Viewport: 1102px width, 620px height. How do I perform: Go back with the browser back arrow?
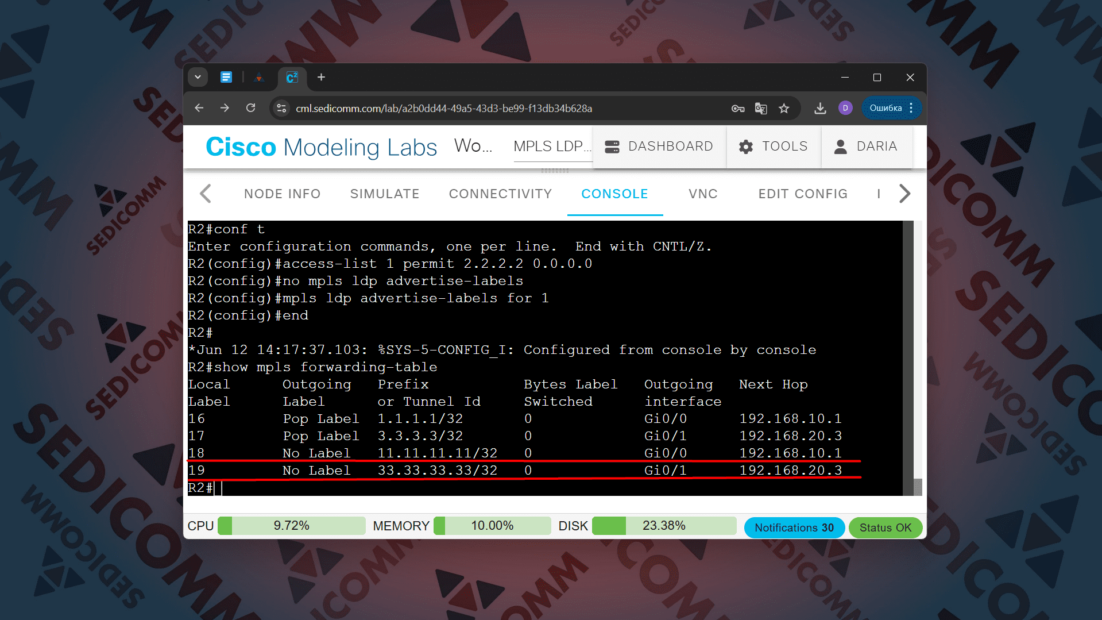pos(199,108)
